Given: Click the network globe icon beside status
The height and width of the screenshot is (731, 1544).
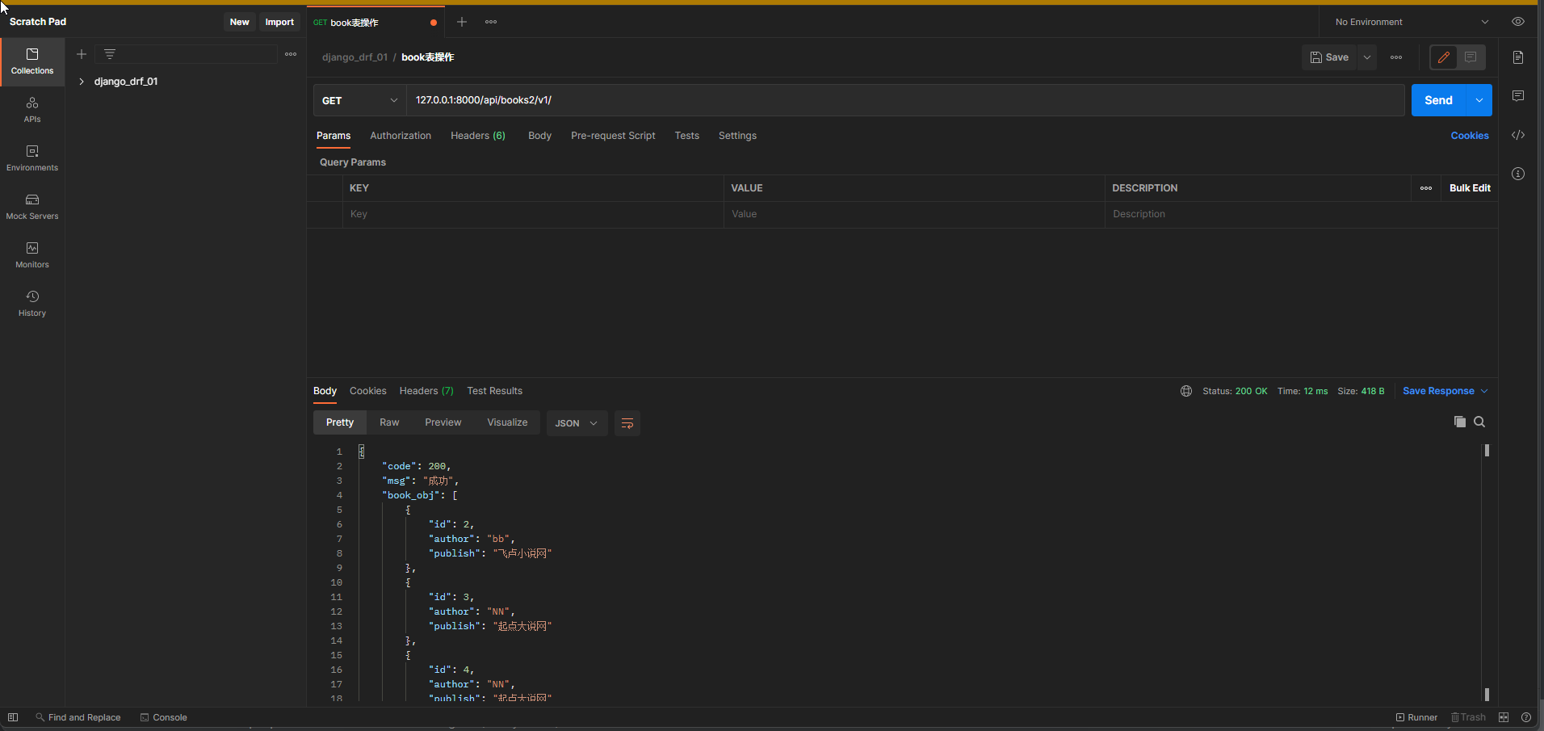Looking at the screenshot, I should 1186,391.
